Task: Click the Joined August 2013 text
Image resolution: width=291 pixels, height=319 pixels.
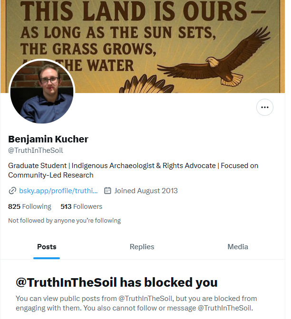Action: 145,191
